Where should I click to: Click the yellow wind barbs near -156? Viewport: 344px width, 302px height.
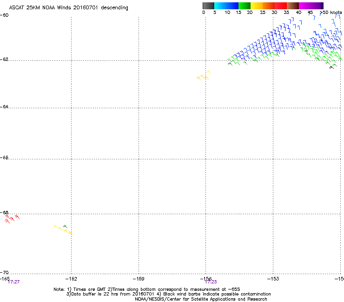click(x=204, y=76)
